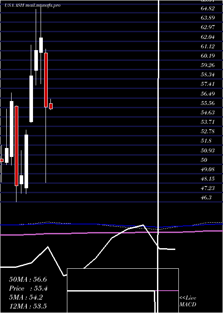Click the 64.82 price axis label
This screenshot has height=313, width=223.
208,8
